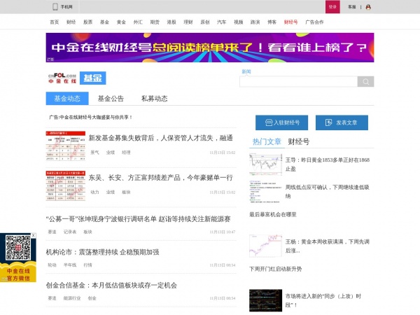
Task: Switch to 私募动态 tab
Action: point(155,99)
